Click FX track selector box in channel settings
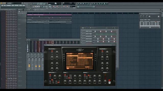 pos(158,16)
